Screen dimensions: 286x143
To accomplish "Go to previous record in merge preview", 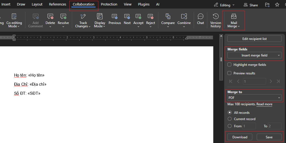I will tap(238, 81).
